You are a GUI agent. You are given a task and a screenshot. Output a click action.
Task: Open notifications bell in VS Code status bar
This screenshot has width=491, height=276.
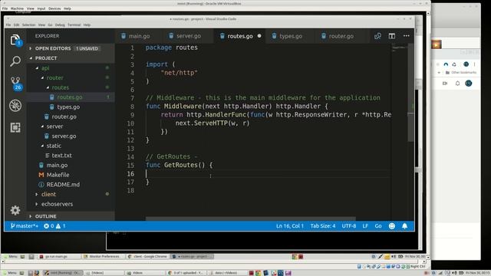(x=405, y=226)
